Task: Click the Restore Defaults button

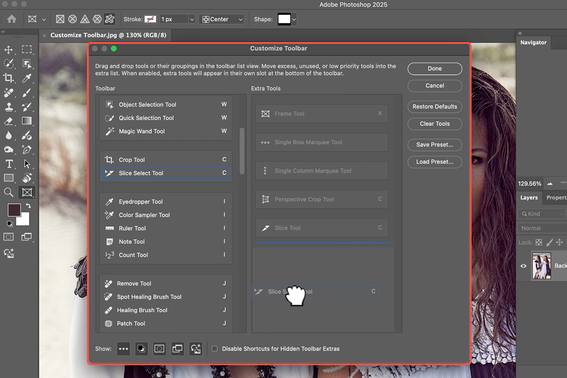Action: point(435,107)
